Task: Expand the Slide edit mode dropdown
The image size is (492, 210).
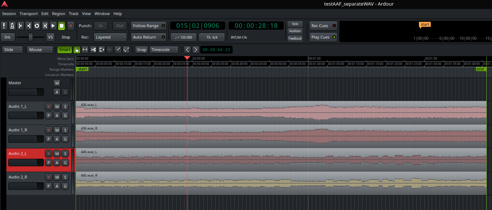Action: [x=13, y=50]
